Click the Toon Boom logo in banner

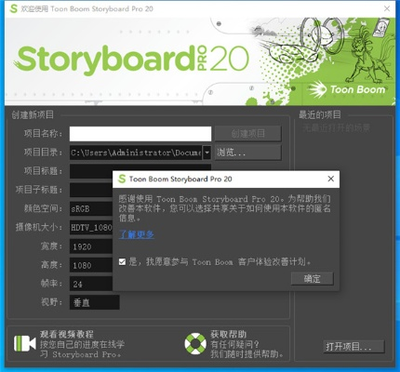347,89
